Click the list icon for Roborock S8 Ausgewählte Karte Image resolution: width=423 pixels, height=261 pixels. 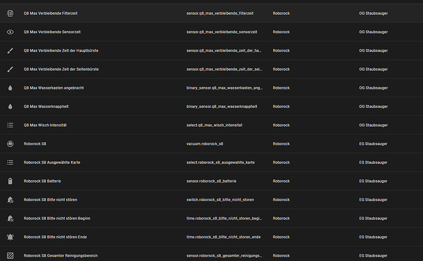10,162
